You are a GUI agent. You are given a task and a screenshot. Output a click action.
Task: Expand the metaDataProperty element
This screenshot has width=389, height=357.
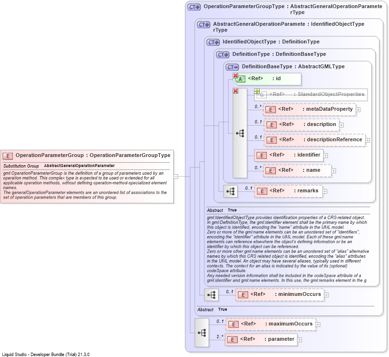tap(358, 110)
